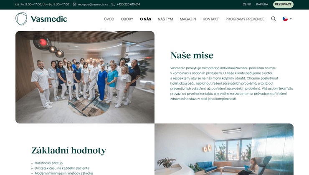Open the language dropdown arrow
Screen dimensions: 309x175
click(x=291, y=19)
